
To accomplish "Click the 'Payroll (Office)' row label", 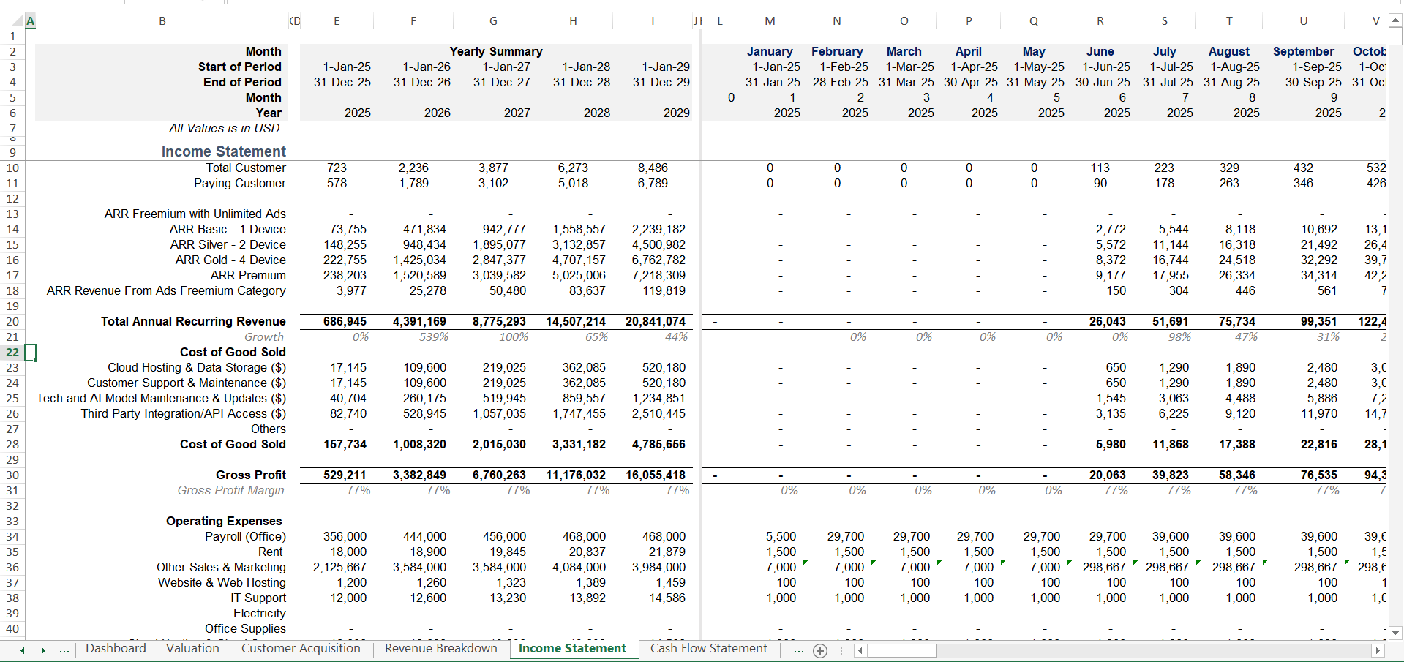I will [x=245, y=537].
